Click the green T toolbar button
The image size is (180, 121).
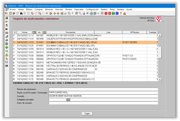click(x=114, y=14)
